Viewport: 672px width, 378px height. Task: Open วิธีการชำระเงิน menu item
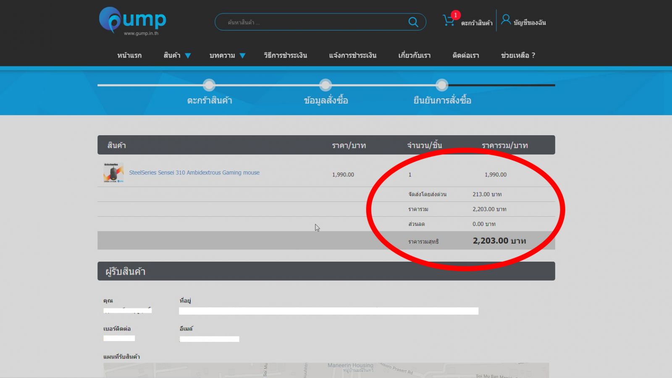coord(285,55)
